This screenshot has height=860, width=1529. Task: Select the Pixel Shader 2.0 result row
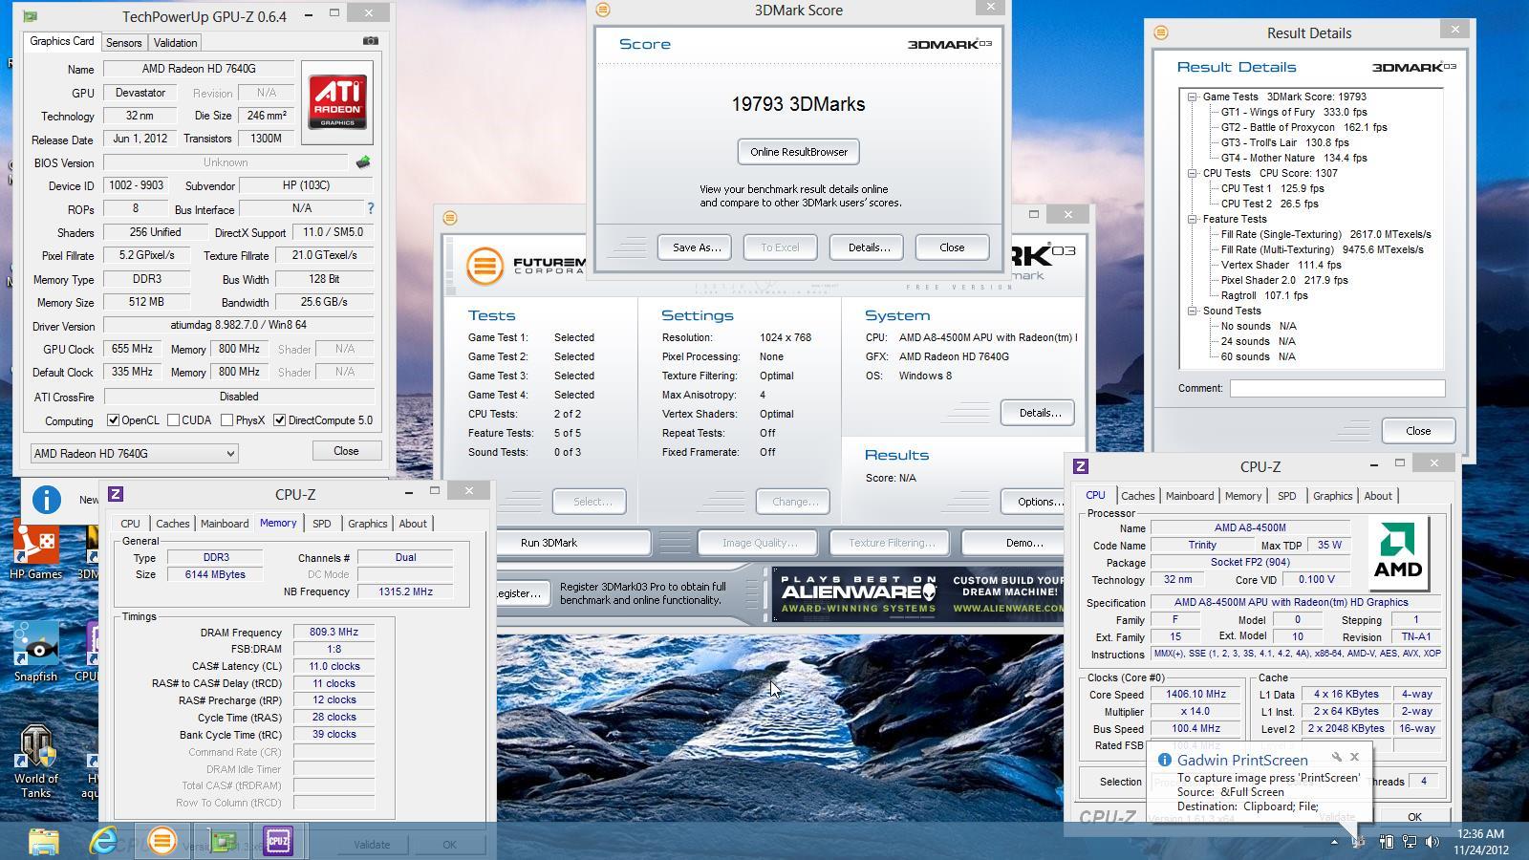click(x=1283, y=280)
